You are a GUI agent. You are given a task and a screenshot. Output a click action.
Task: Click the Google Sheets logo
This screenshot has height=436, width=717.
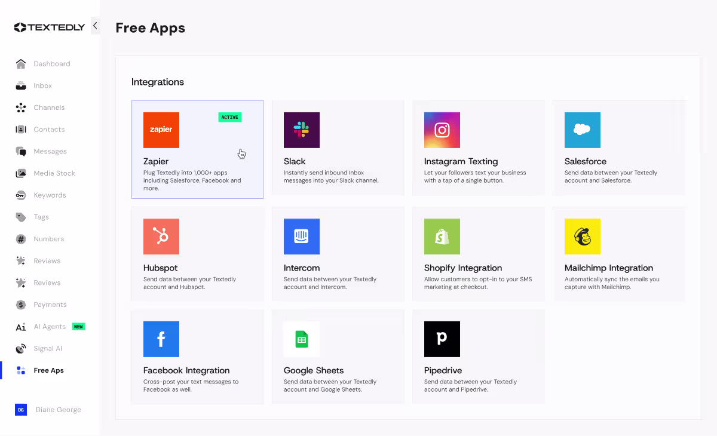[x=302, y=339]
